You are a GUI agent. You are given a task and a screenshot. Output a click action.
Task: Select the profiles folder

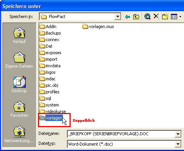click(x=50, y=92)
